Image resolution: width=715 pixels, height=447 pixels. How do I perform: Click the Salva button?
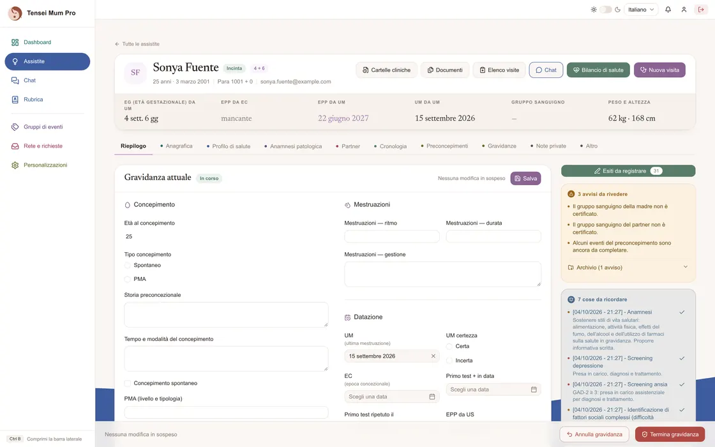click(526, 179)
